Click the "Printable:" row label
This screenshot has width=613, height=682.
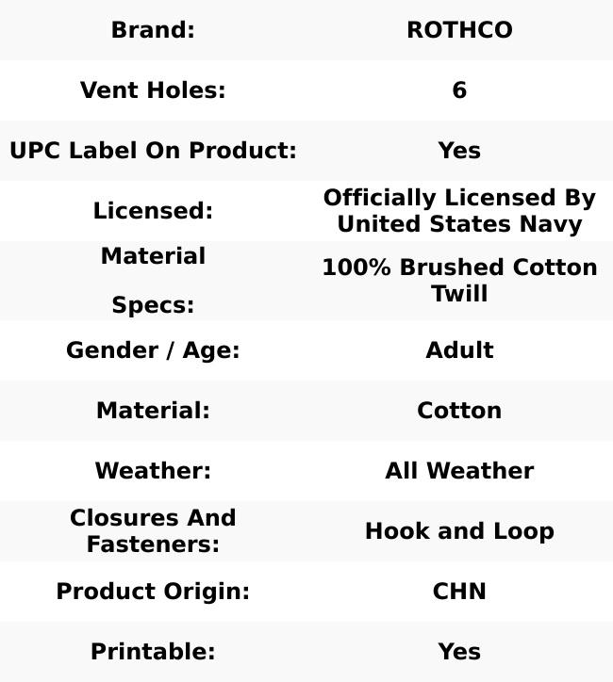(153, 652)
